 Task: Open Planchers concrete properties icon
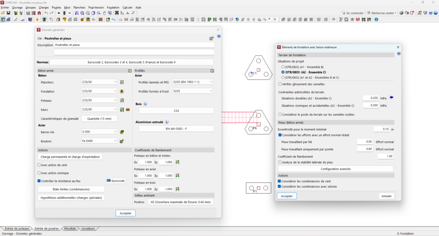(122, 82)
